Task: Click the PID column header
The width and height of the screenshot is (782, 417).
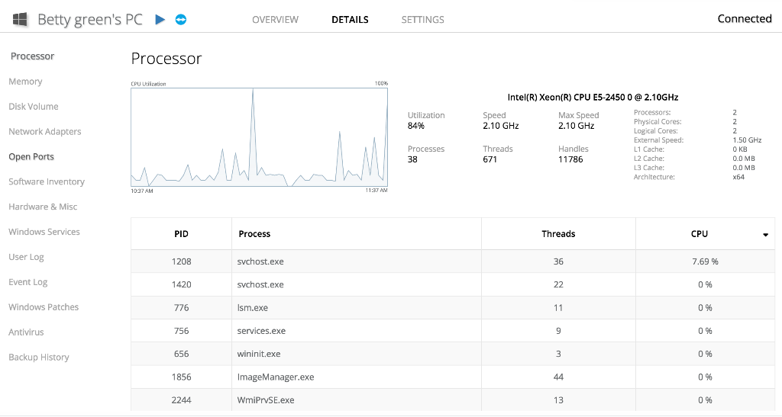Action: 181,234
